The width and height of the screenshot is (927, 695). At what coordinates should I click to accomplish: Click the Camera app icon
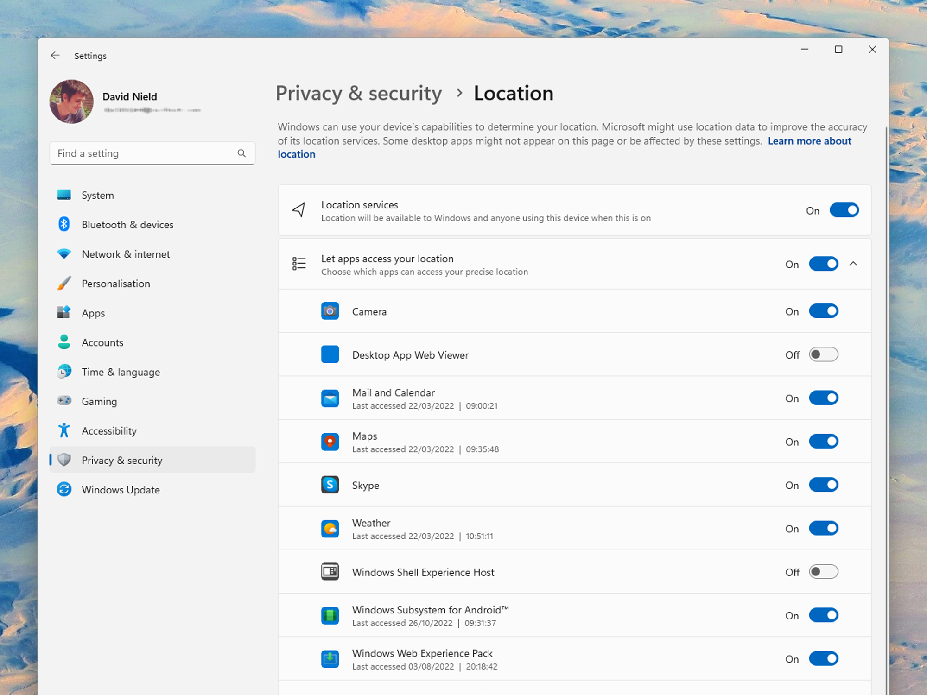330,311
